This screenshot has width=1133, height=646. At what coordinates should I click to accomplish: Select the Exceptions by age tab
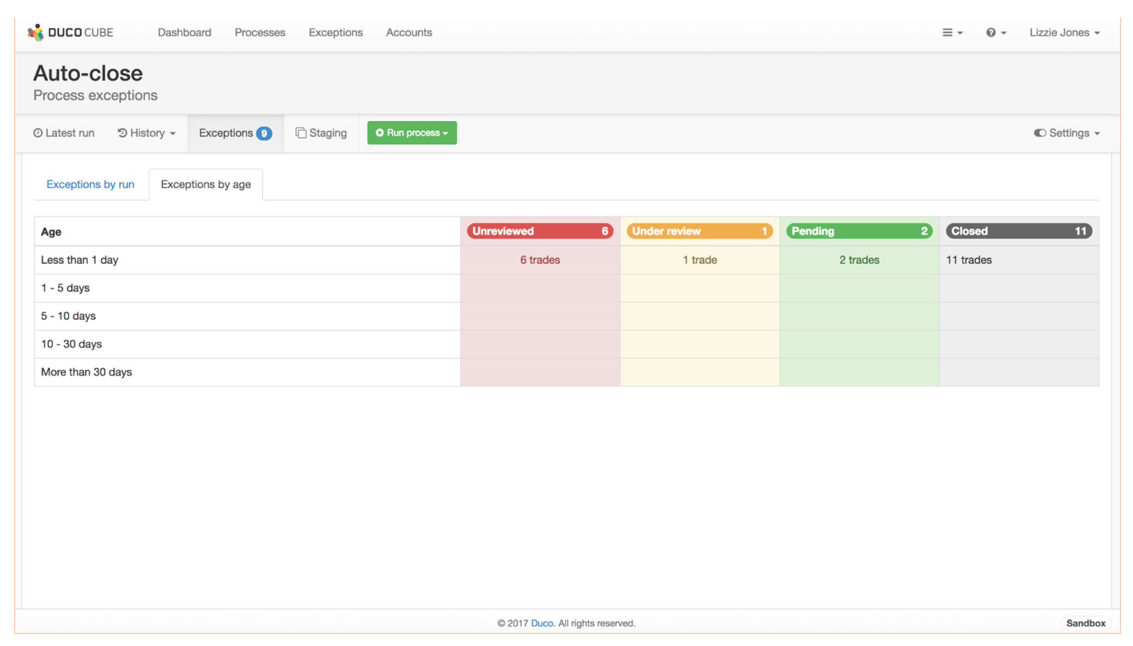tap(205, 184)
